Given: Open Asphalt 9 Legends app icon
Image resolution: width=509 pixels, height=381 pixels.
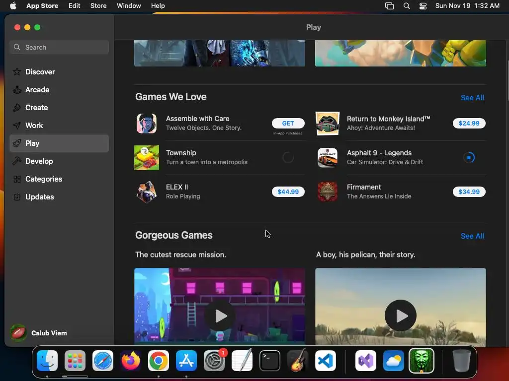Looking at the screenshot, I should (327, 158).
